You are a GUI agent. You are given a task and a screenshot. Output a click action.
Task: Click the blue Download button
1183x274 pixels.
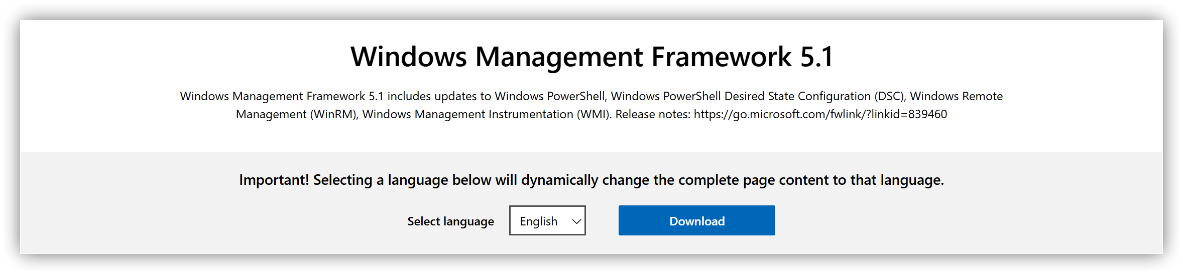click(x=696, y=221)
